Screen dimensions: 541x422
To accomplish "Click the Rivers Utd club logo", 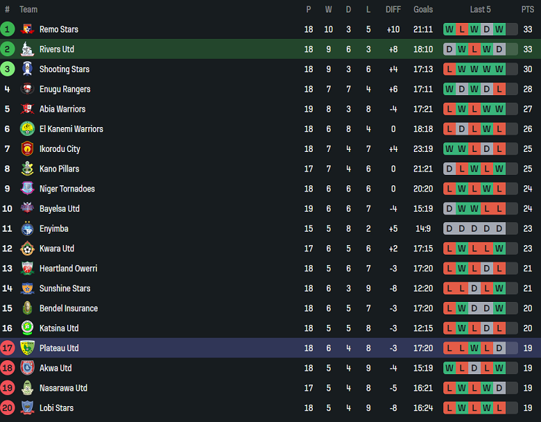I will [27, 49].
